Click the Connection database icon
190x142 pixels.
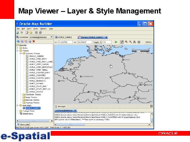(x=17, y=37)
